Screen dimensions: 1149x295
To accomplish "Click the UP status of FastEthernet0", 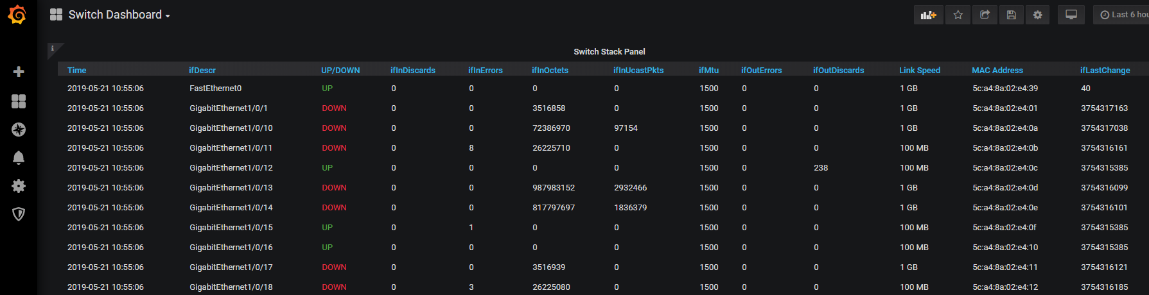I will point(328,88).
